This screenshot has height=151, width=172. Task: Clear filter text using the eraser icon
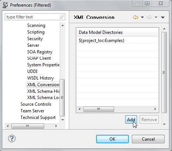point(62,17)
